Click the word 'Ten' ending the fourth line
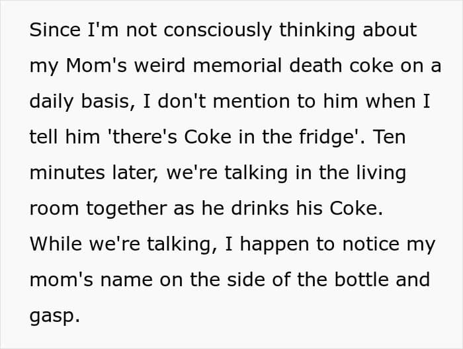The width and height of the screenshot is (463, 349). click(x=389, y=137)
